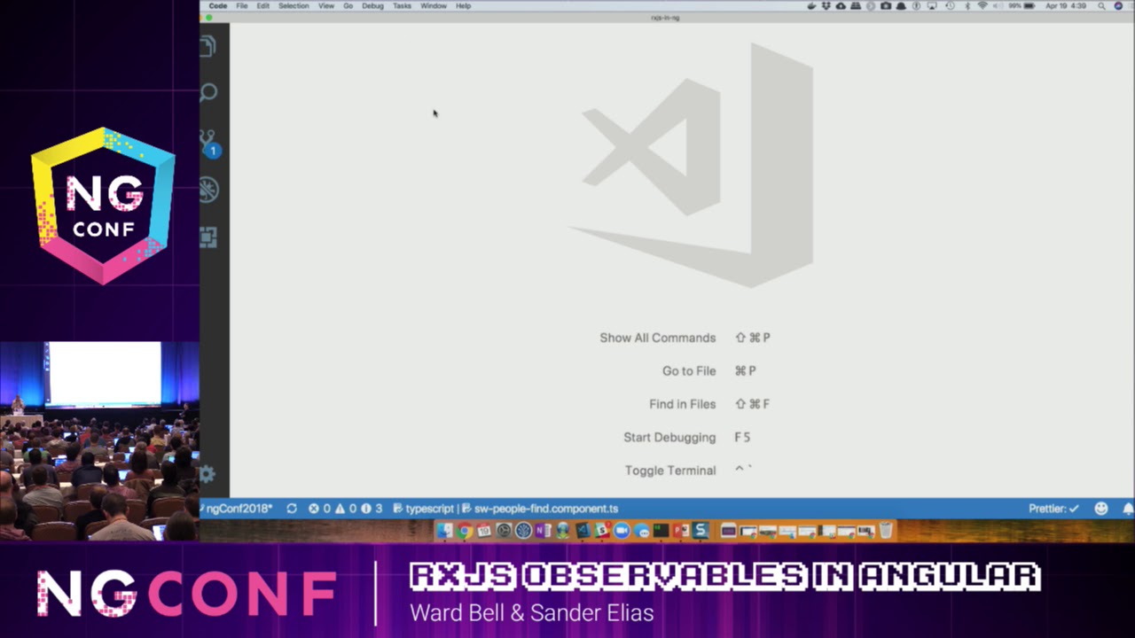The width and height of the screenshot is (1135, 638).
Task: Click the Wi-Fi icon in menu bar
Action: (x=982, y=6)
